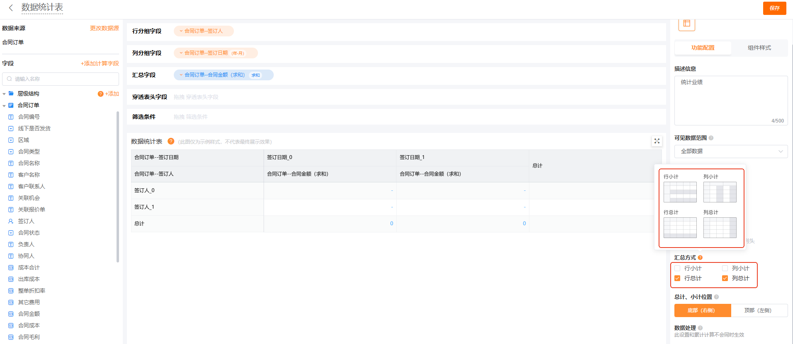Click the help icon beside 可见数据范围
The height and width of the screenshot is (344, 793).
click(x=711, y=138)
